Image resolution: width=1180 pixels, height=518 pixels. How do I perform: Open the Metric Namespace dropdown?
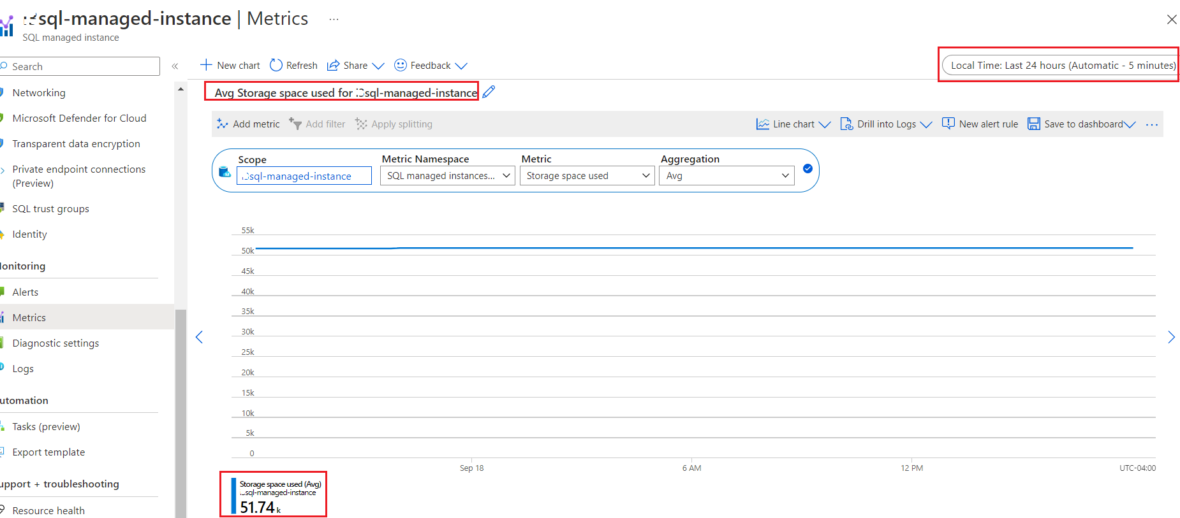pyautogui.click(x=448, y=176)
